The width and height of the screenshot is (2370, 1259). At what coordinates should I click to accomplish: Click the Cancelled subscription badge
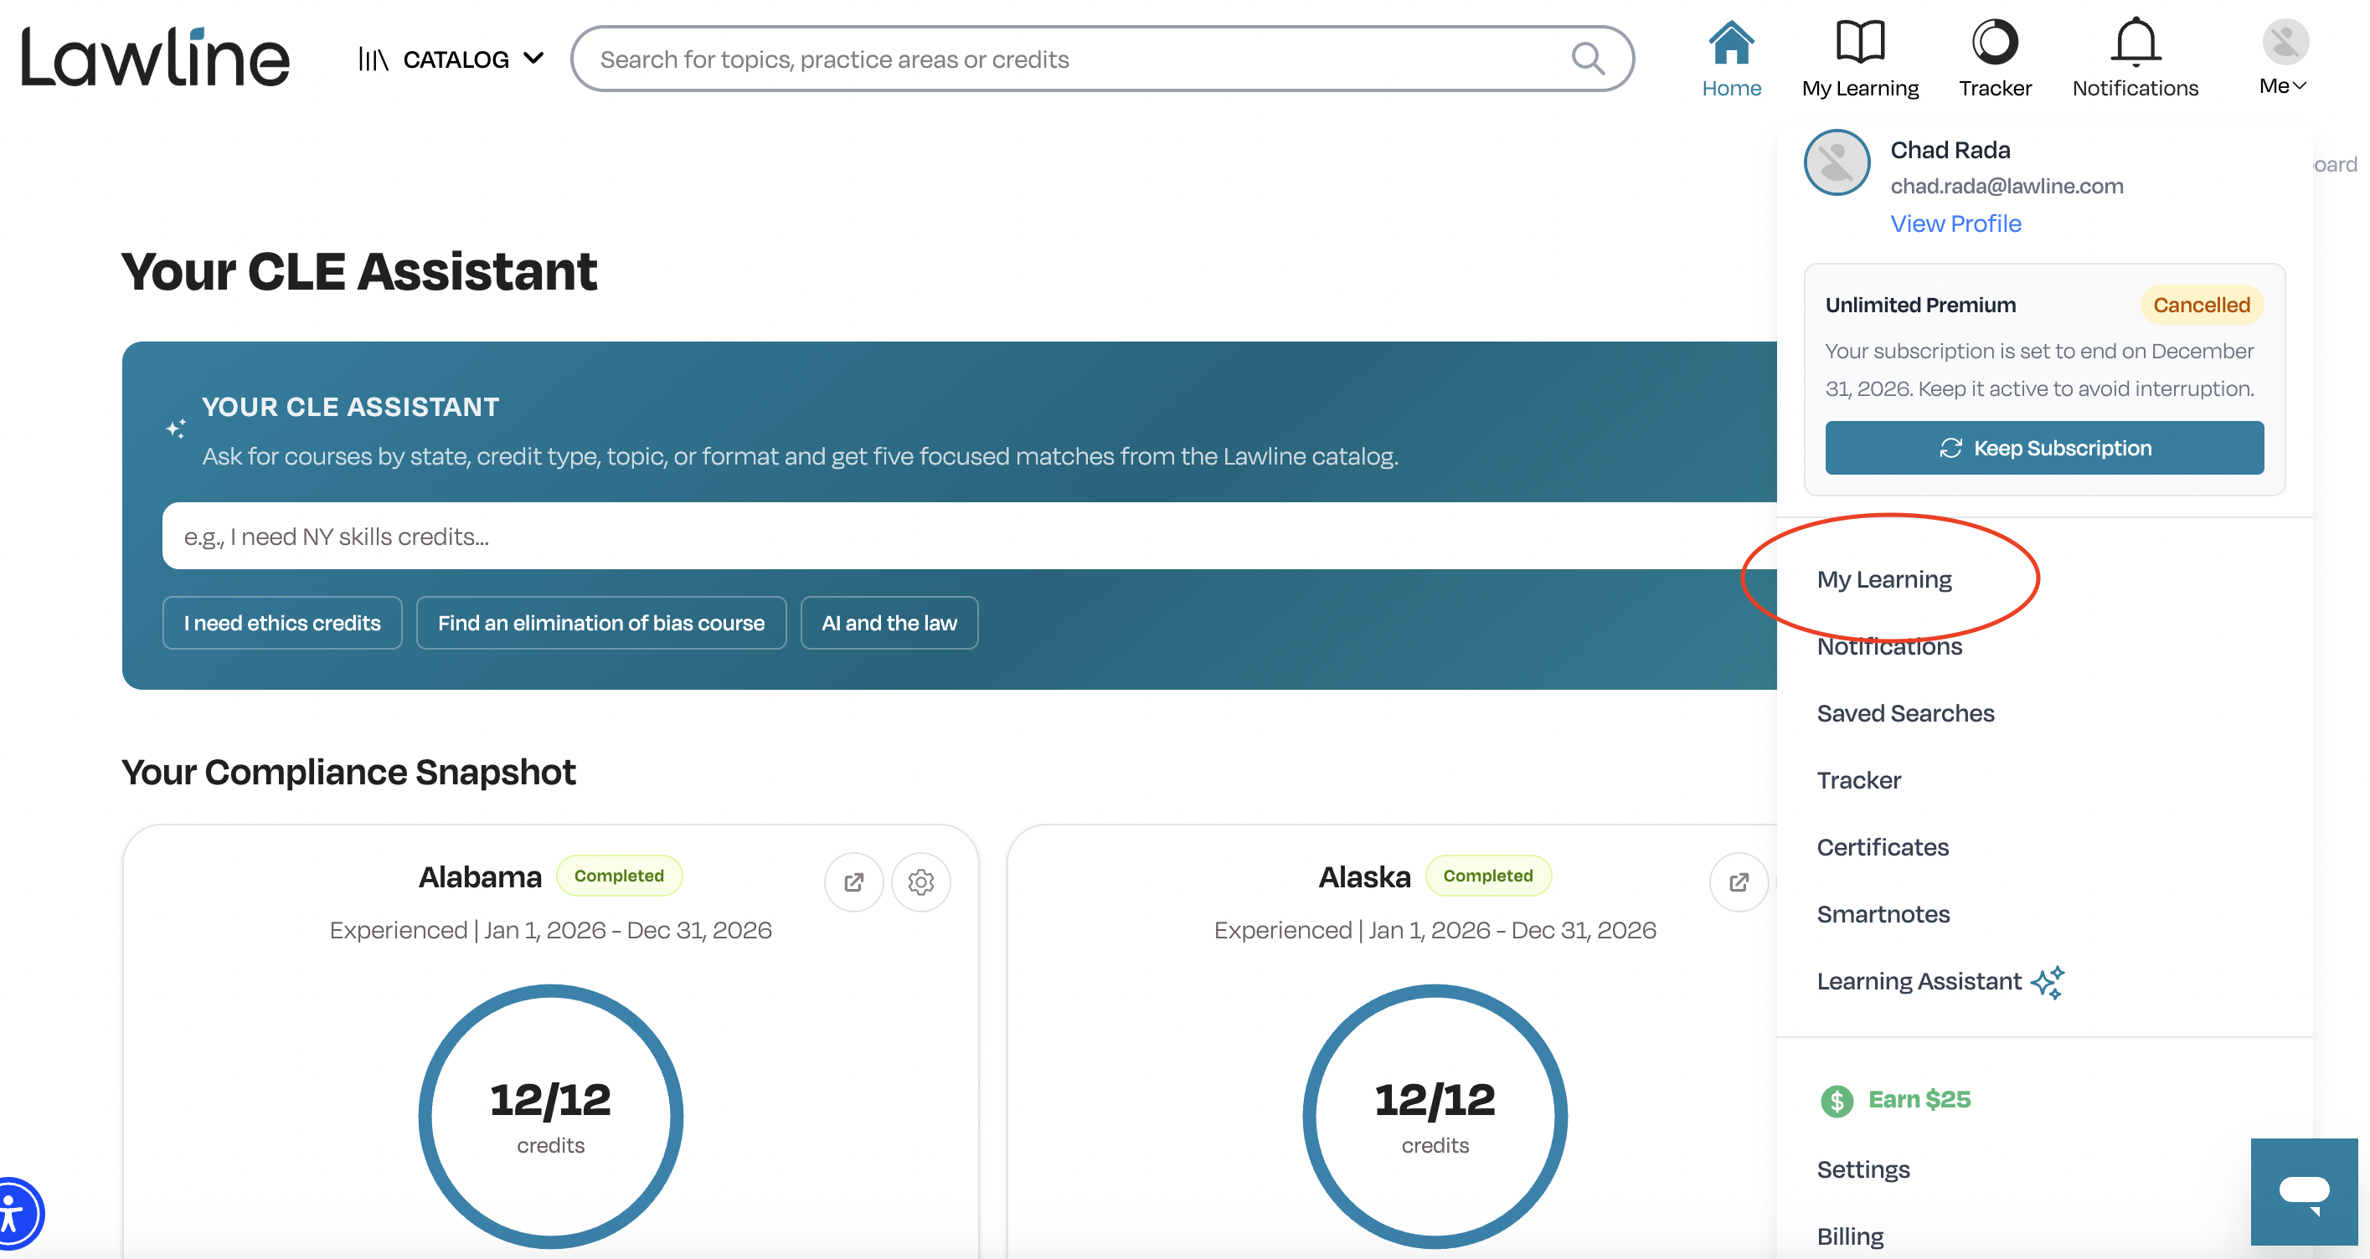click(x=2202, y=306)
